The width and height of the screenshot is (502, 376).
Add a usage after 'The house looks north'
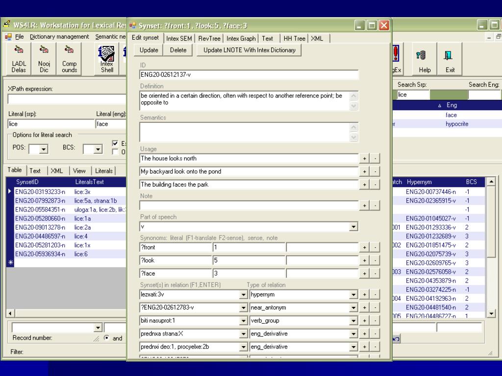[364, 158]
